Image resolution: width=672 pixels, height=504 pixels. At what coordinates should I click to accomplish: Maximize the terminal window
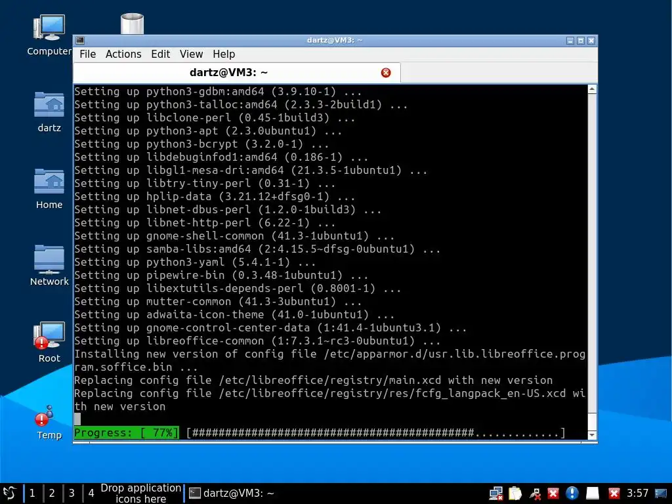click(x=581, y=41)
